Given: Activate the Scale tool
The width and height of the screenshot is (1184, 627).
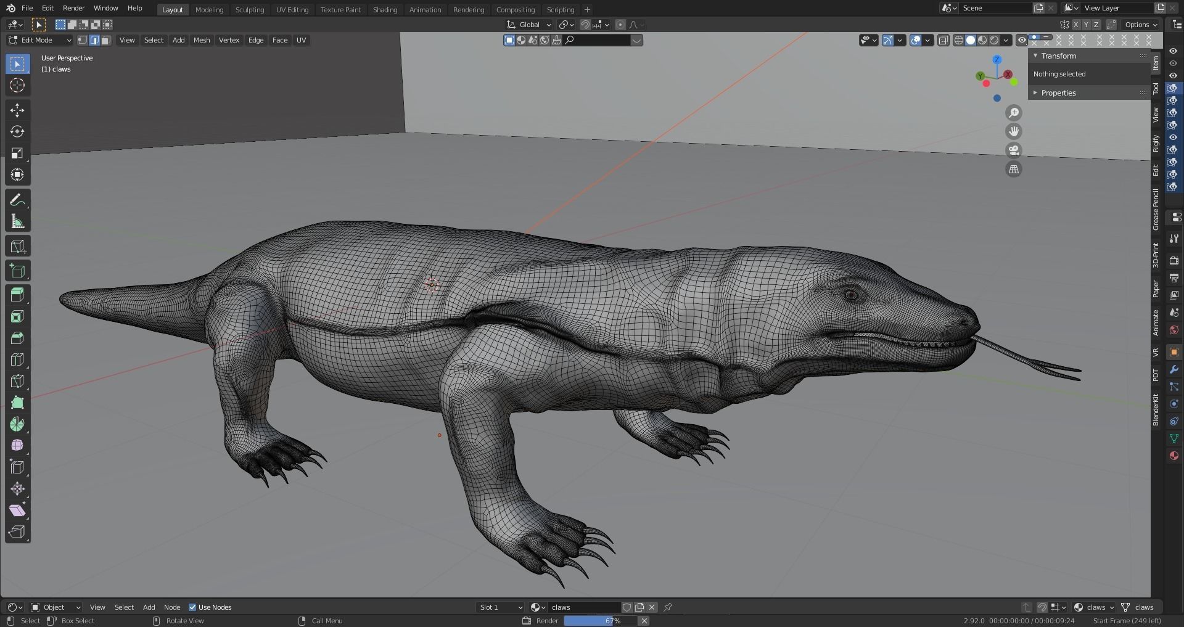Looking at the screenshot, I should (17, 154).
